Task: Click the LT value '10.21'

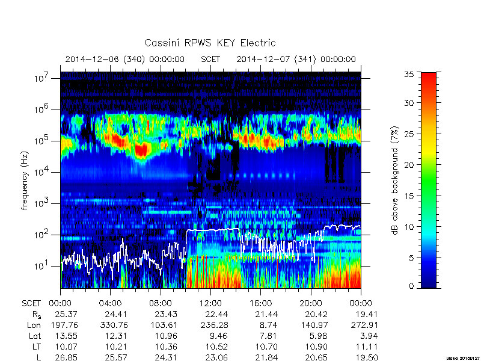Action: (116, 347)
